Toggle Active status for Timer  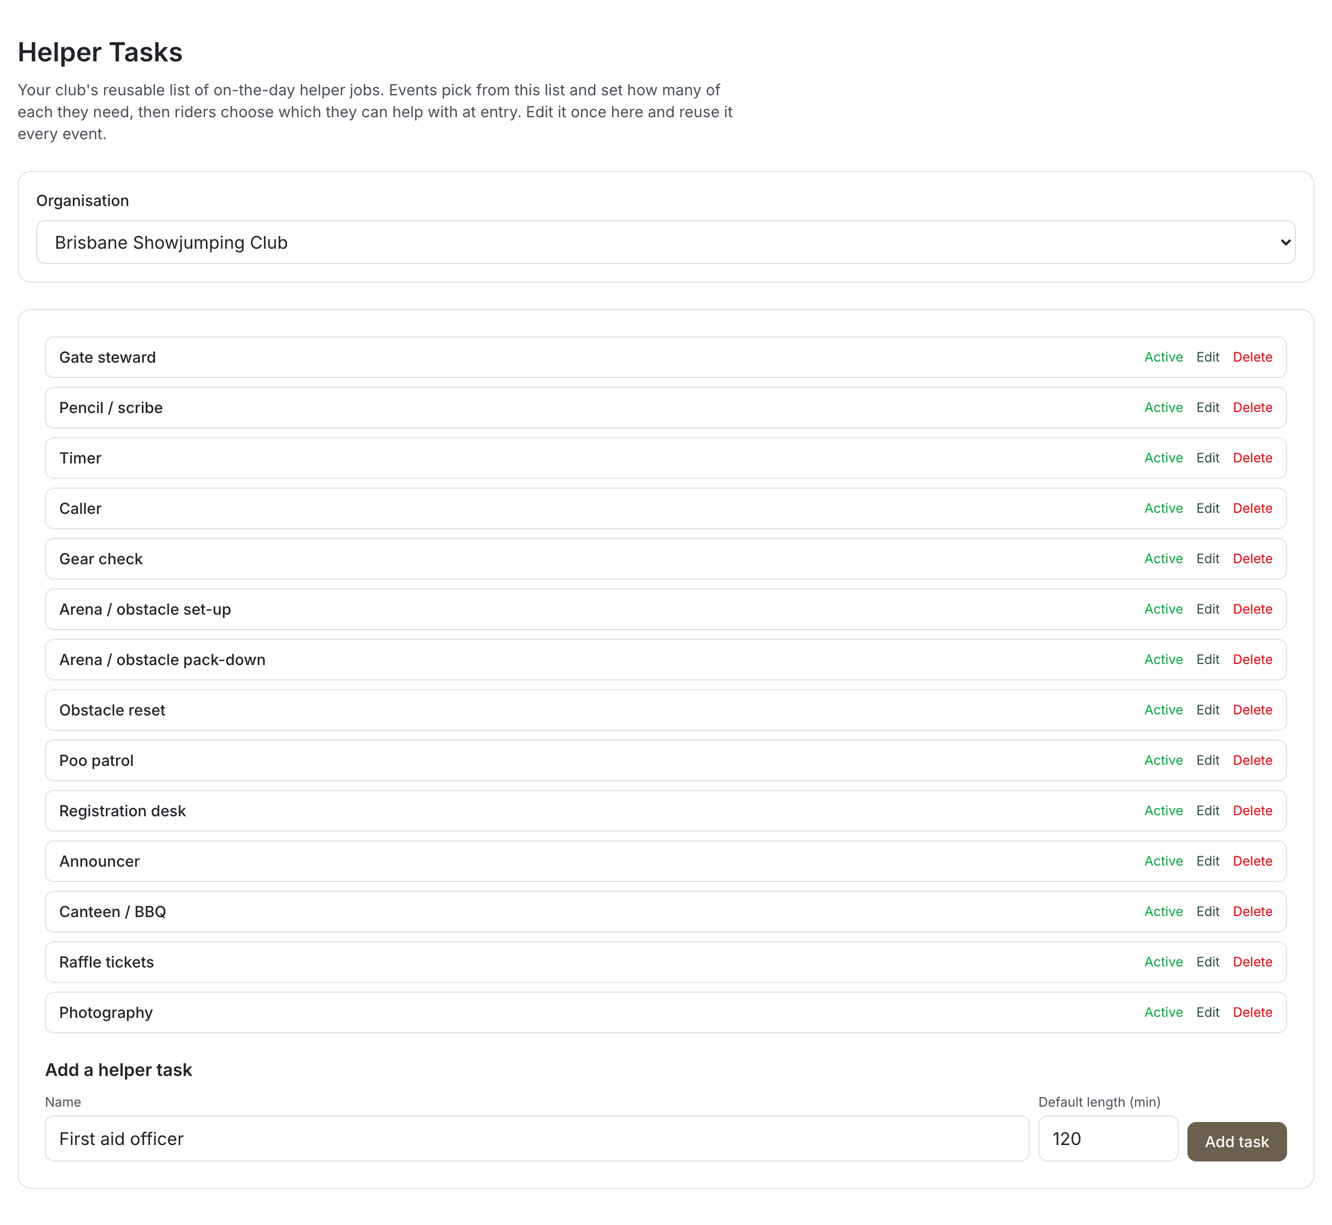1163,458
